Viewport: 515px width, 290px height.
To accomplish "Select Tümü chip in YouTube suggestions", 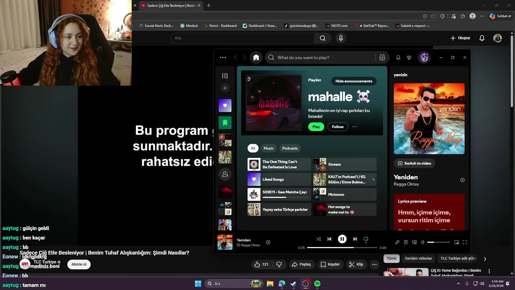I will [391, 259].
